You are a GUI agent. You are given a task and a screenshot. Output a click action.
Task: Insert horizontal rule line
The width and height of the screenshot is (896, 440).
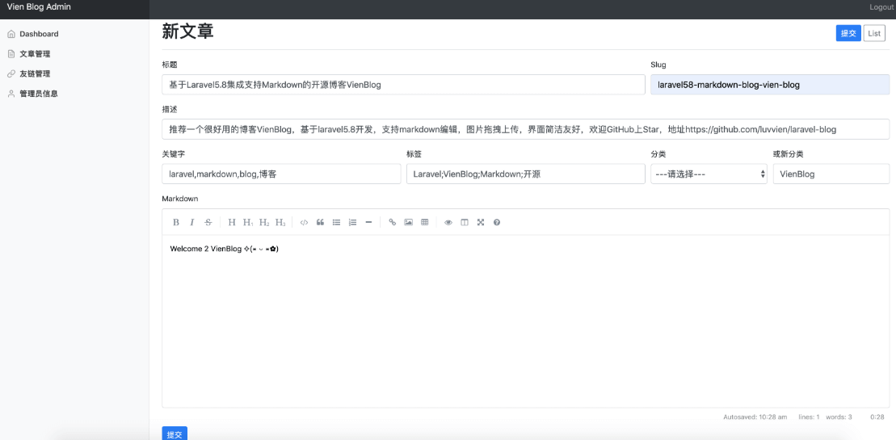click(368, 223)
